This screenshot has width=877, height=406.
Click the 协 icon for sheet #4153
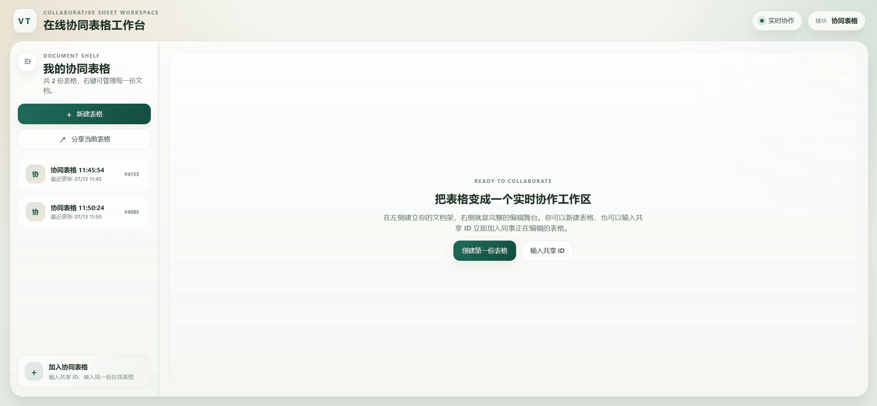click(35, 174)
